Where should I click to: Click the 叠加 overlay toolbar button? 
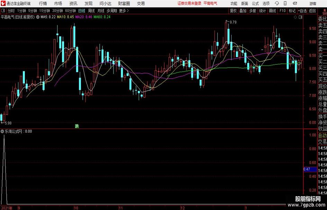point(243,11)
